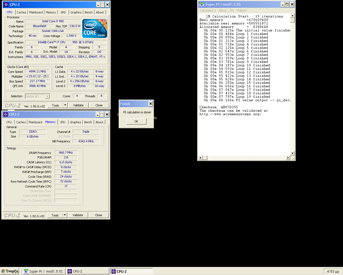Open Caches tab in lower CPU-Z window
This screenshot has height=275, width=343.
[21, 122]
